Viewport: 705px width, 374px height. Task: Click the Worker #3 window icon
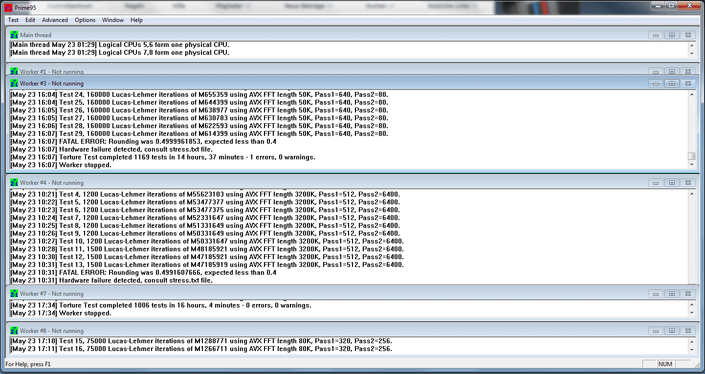[14, 84]
